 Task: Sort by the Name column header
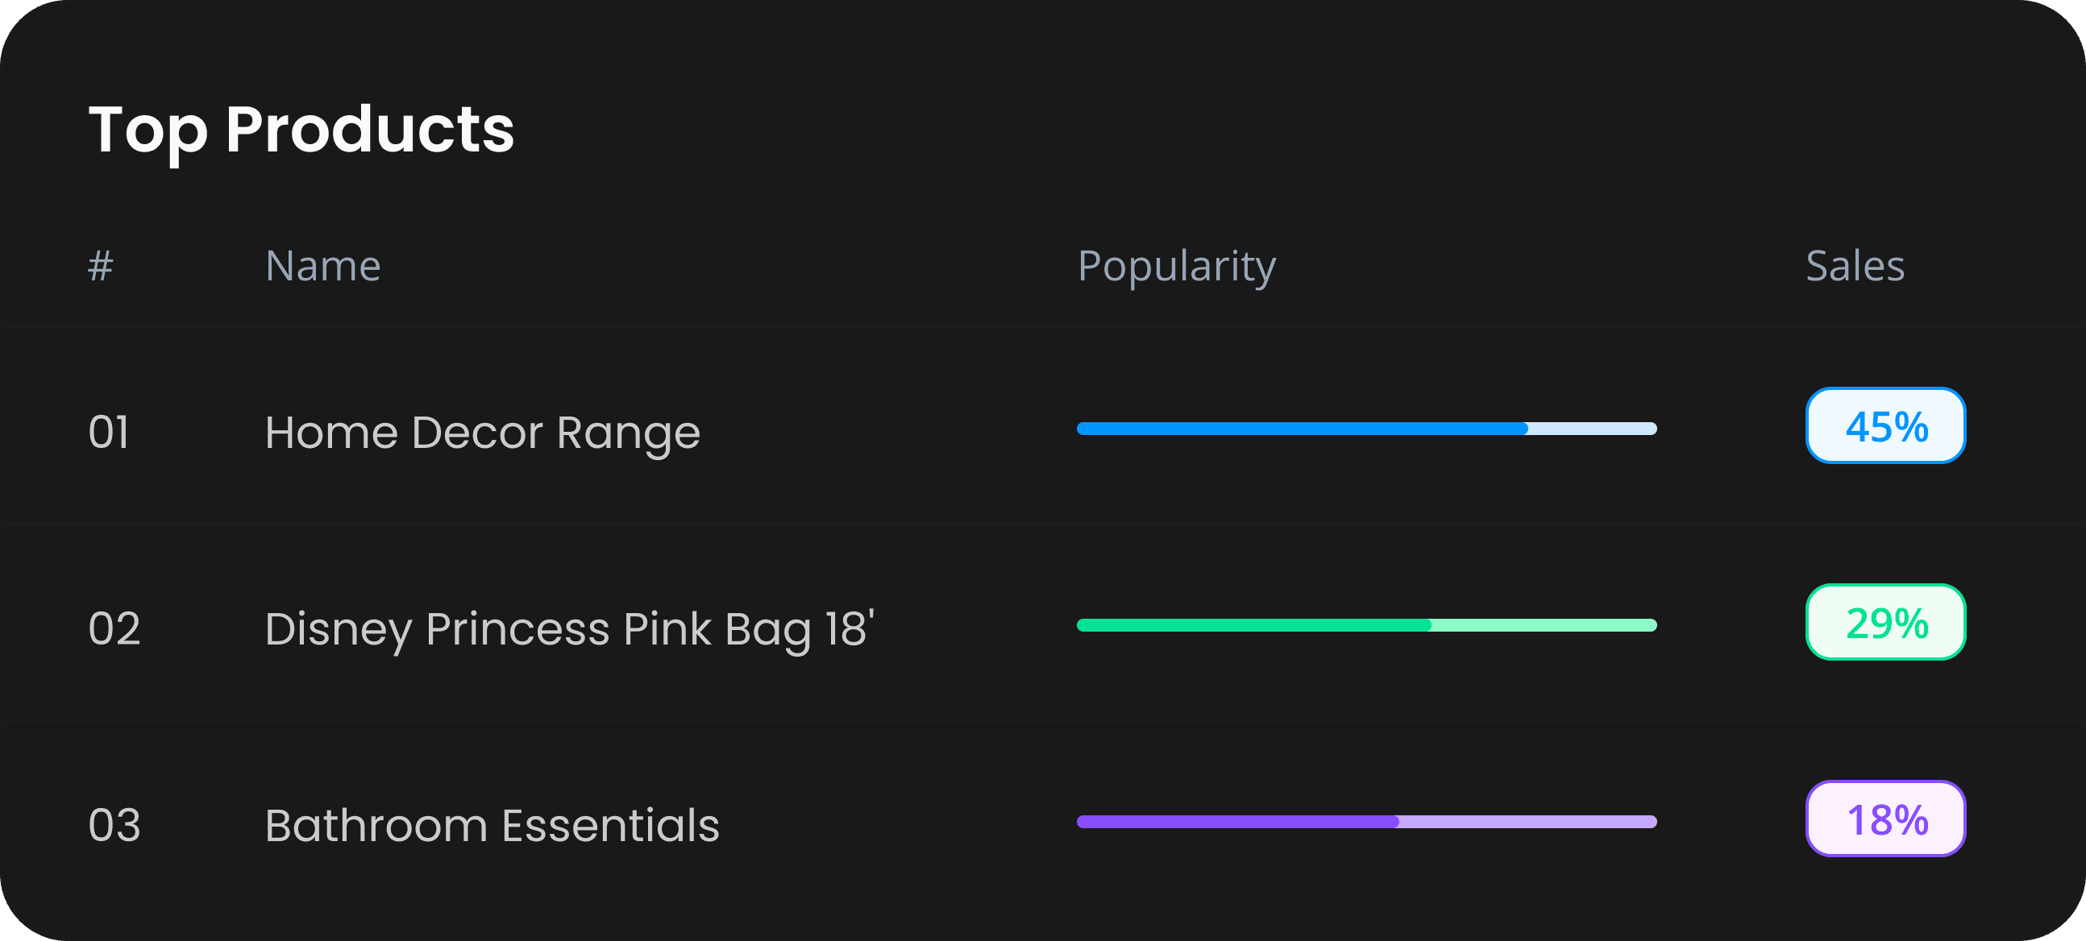[323, 265]
